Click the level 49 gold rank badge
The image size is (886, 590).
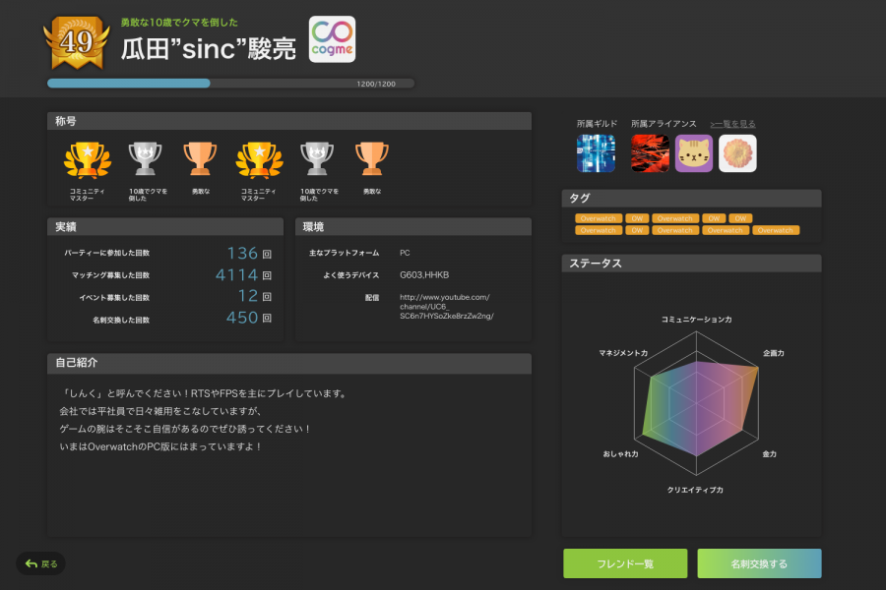[77, 42]
